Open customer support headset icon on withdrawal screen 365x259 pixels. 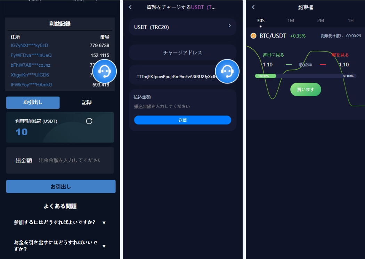click(x=105, y=71)
